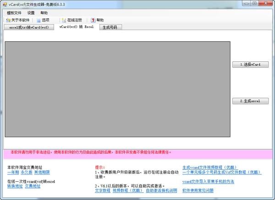Open the 帮助 menu in menu bar
The image size is (275, 200).
[44, 13]
